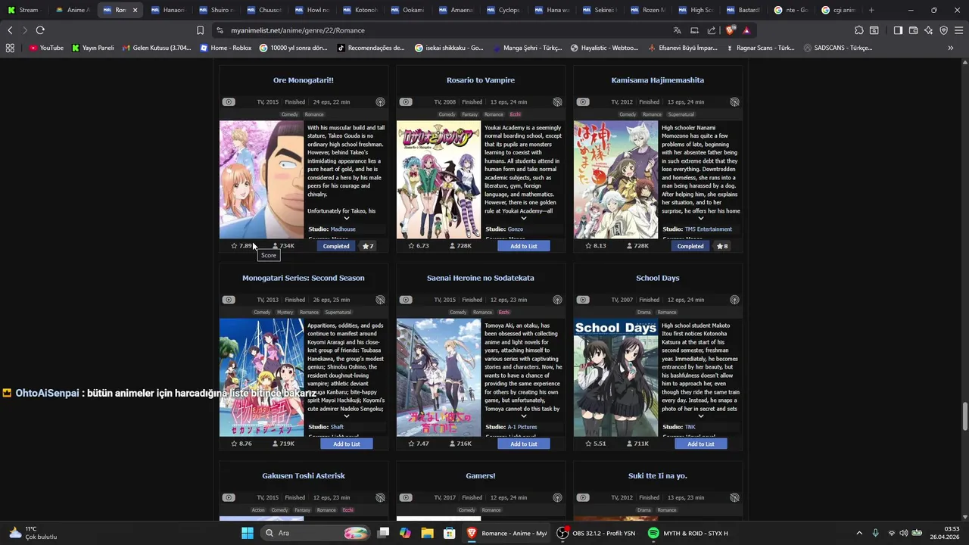
Task: Open the Ore Monogatari!! title link
Action: [x=304, y=80]
